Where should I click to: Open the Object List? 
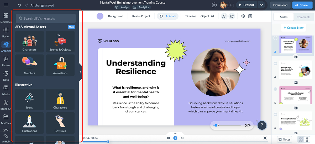207,16
